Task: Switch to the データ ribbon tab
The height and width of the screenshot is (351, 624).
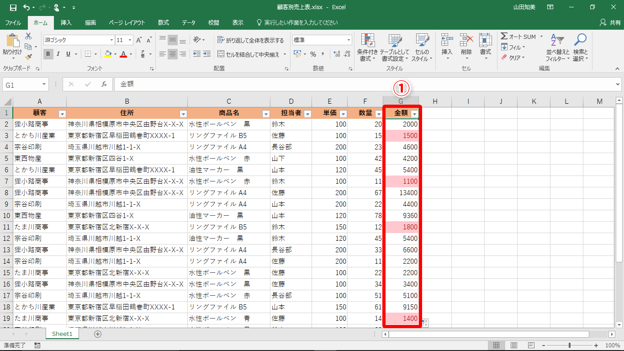Action: coord(188,22)
